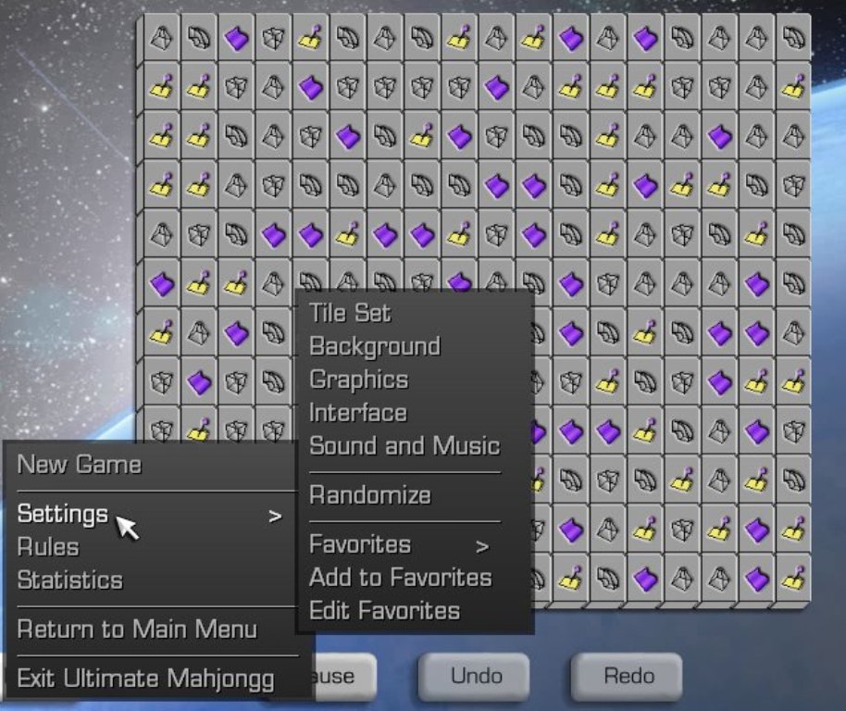
Task: Open the Rules menu entry
Action: pyautogui.click(x=48, y=547)
